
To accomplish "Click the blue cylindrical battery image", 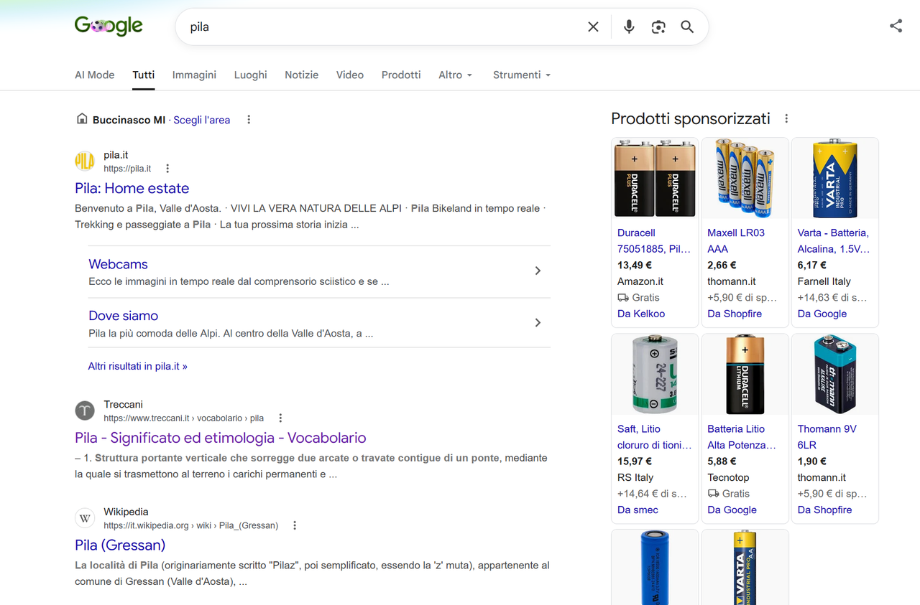I will pos(655,567).
